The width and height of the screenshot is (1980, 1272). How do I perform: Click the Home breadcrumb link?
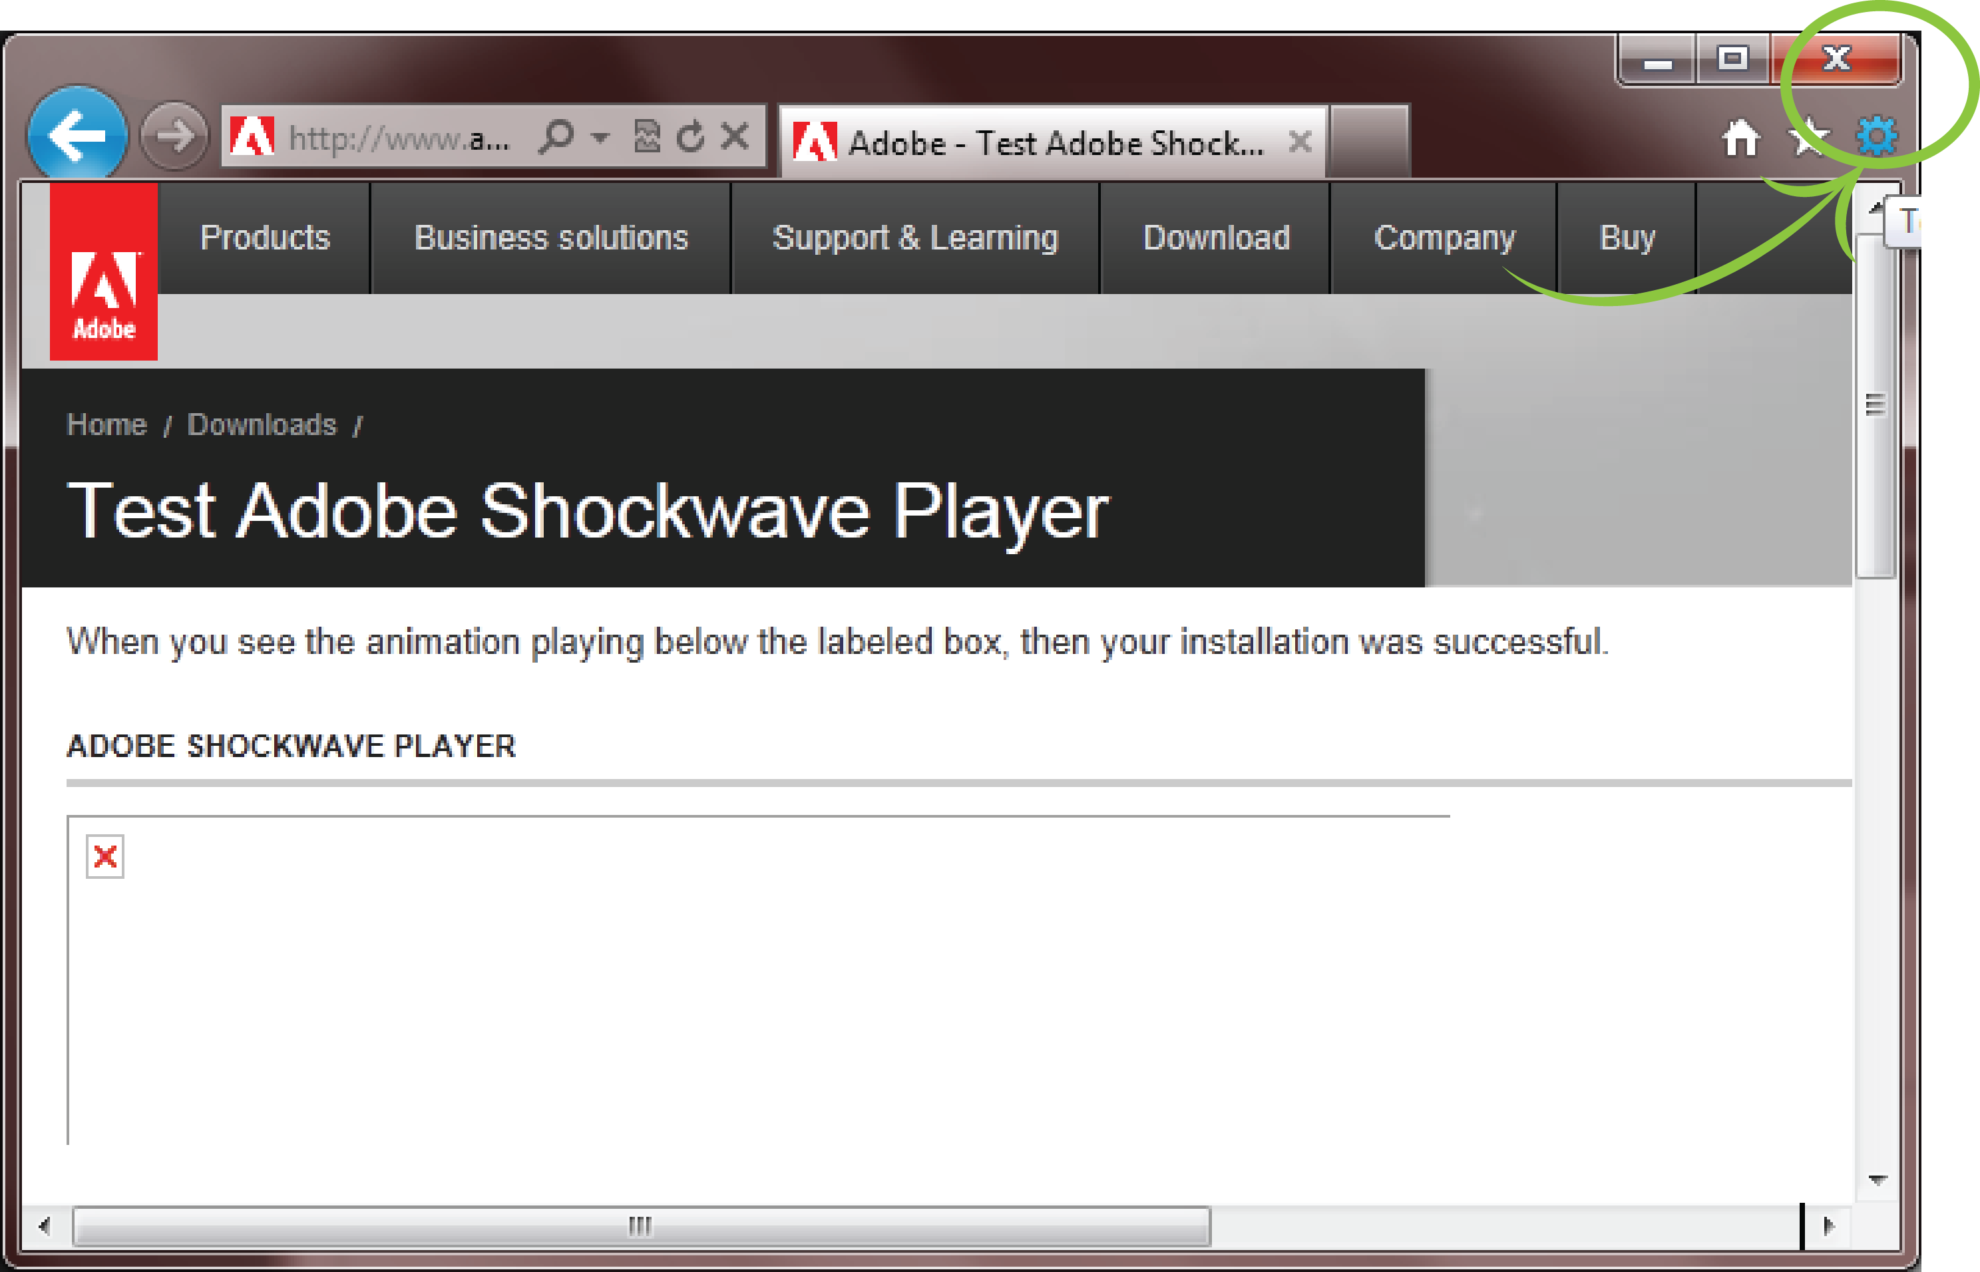point(106,422)
